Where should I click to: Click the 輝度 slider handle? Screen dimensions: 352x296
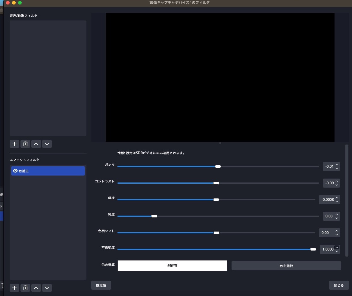216,200
